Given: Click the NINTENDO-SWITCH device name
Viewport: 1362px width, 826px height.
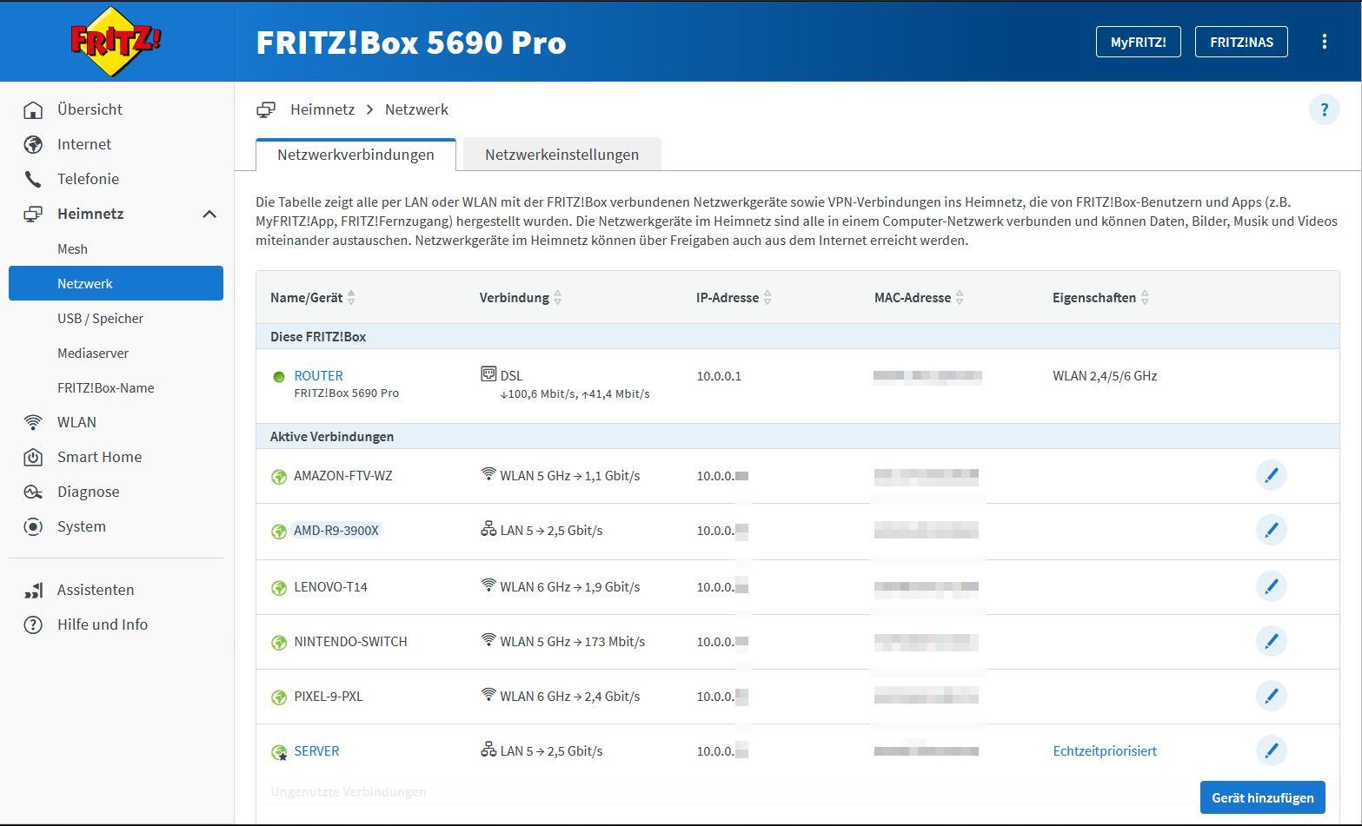Looking at the screenshot, I should [x=350, y=641].
